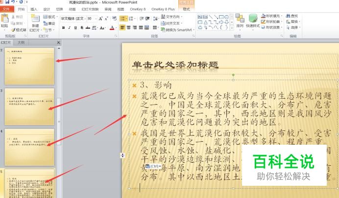Switch to the Design (设计) tab
This screenshot has height=198, width=339.
coord(47,9)
